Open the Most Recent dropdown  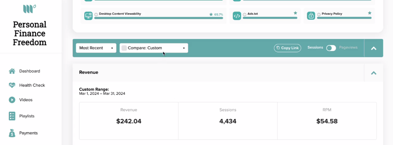click(96, 48)
